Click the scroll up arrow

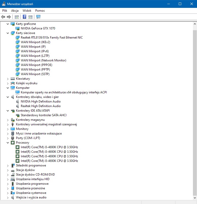195,24
